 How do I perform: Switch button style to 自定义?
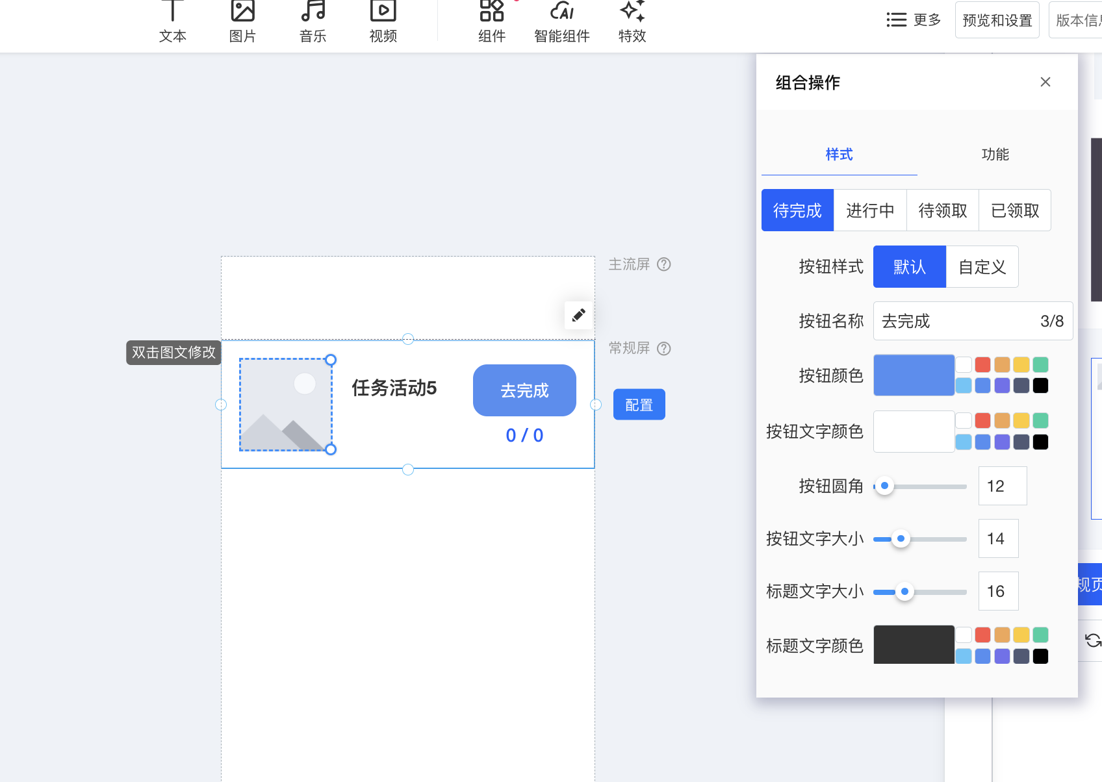(982, 267)
